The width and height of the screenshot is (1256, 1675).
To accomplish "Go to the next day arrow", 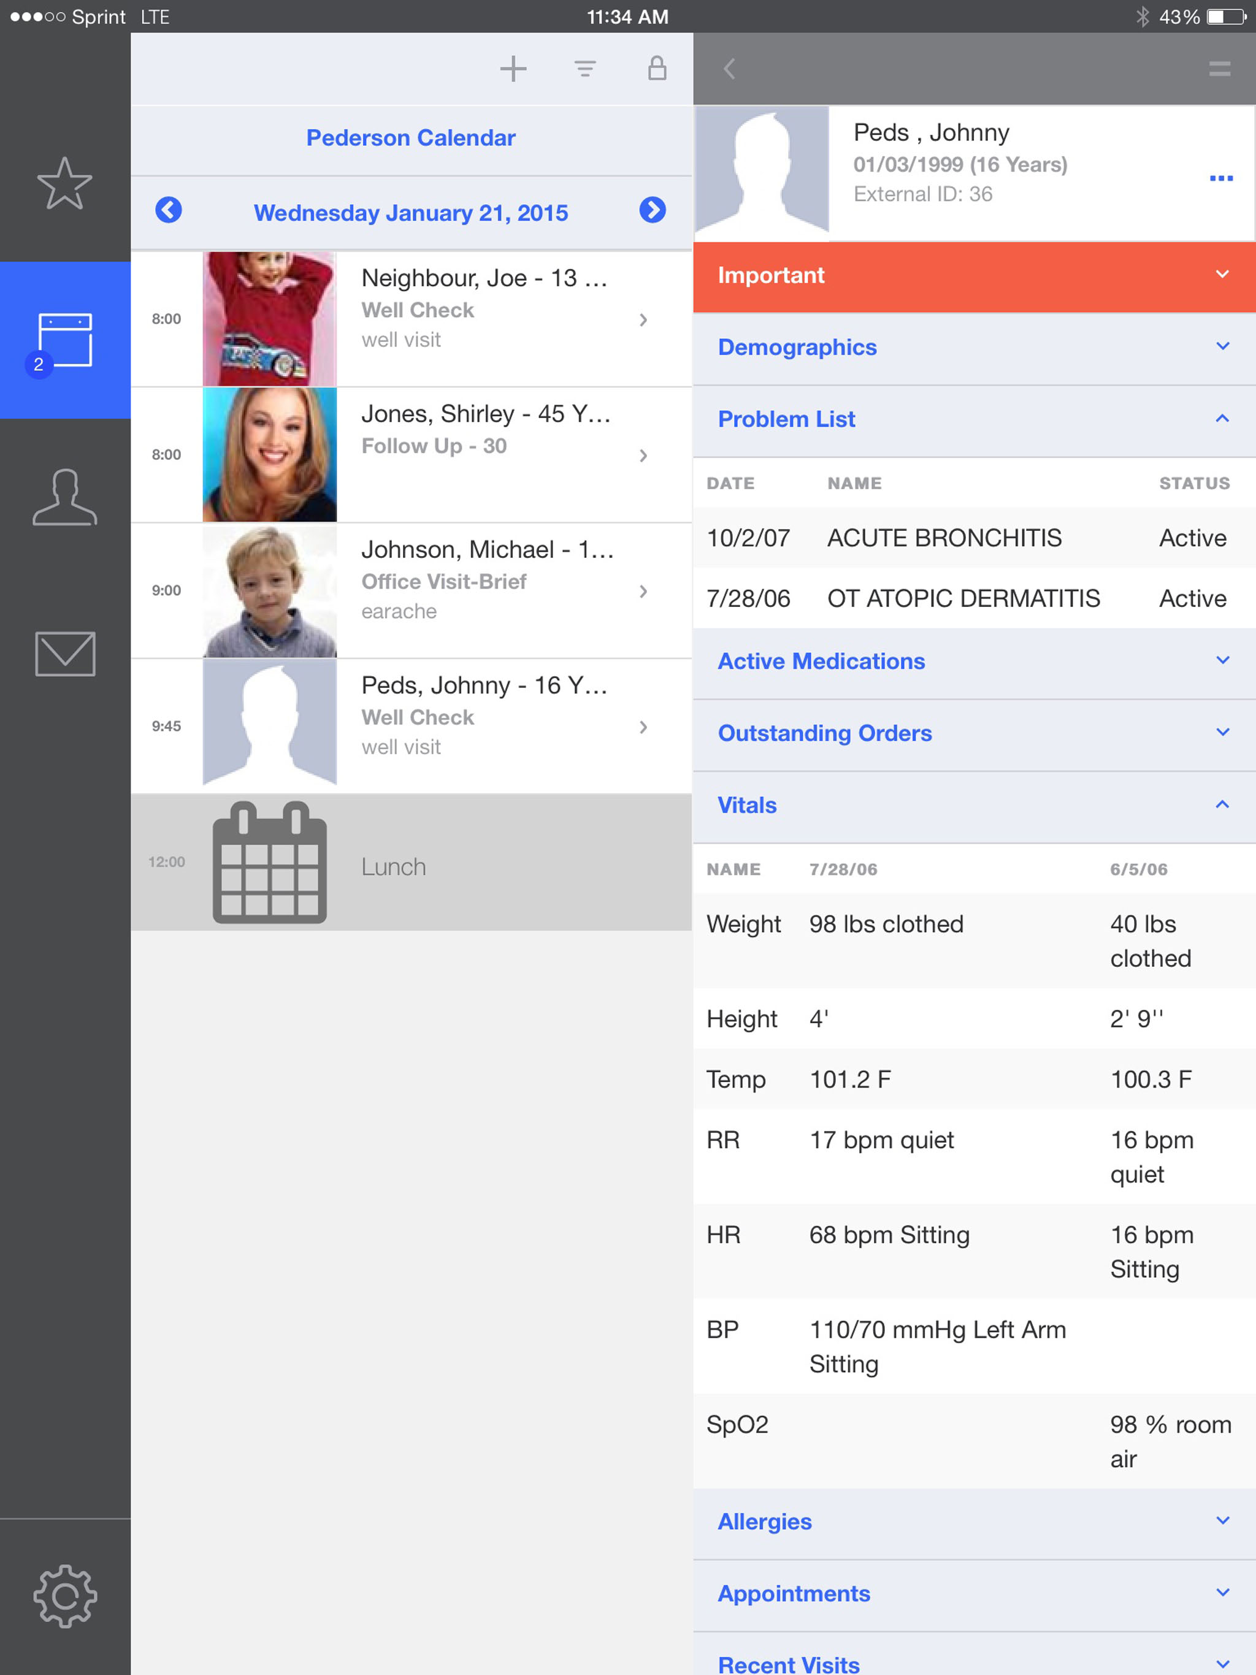I will tap(653, 210).
